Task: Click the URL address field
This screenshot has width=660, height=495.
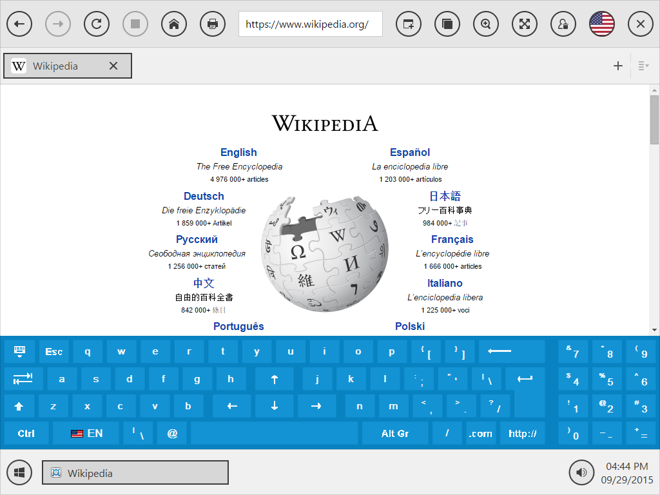Action: point(310,24)
